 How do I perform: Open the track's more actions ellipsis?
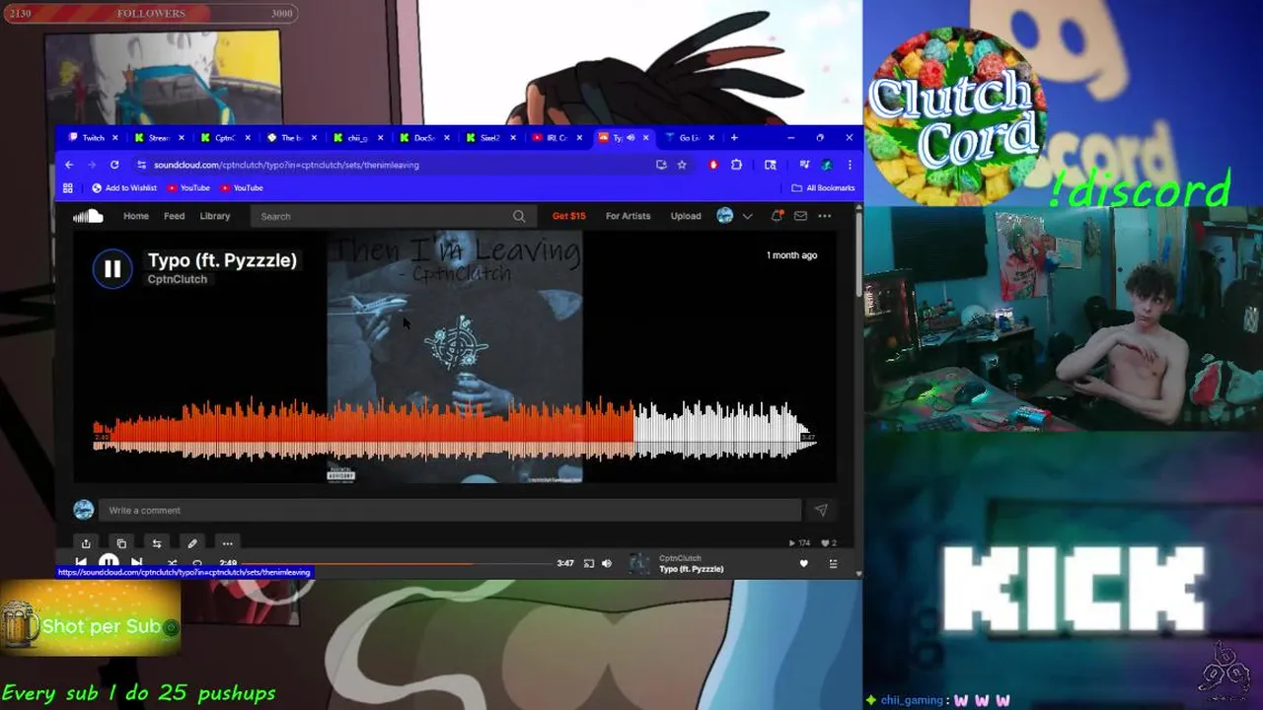tap(228, 543)
